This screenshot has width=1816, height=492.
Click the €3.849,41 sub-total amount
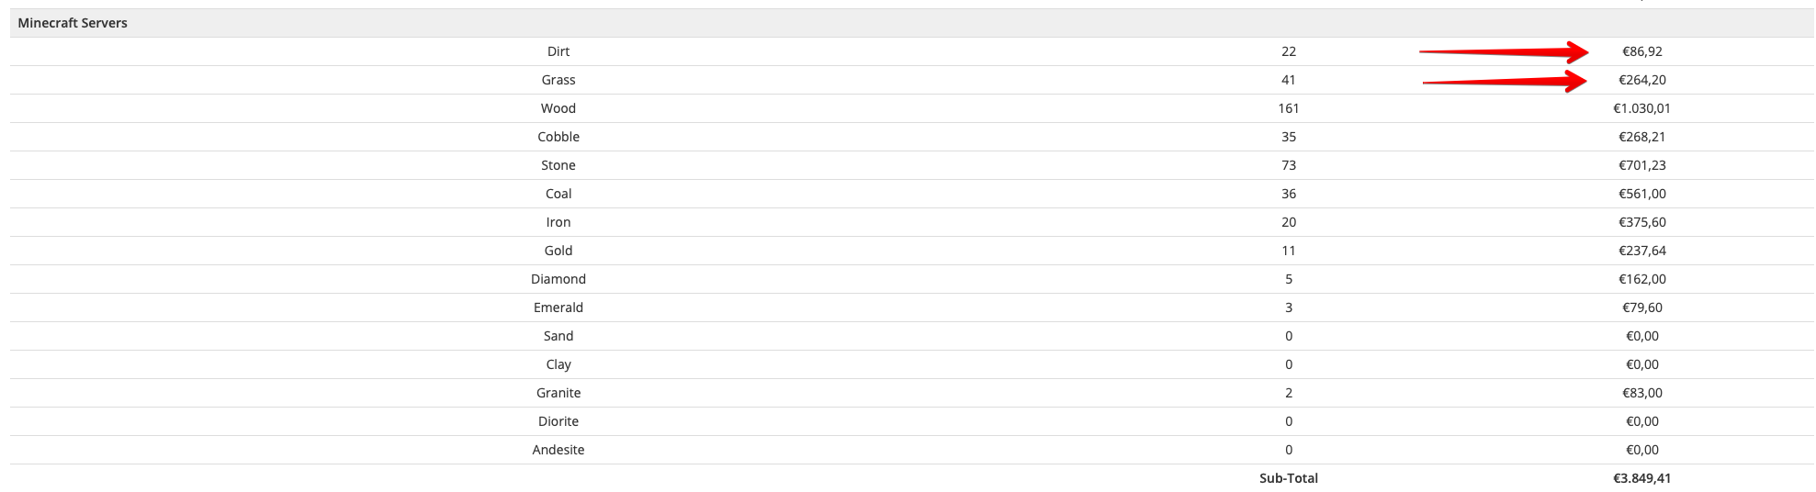tap(1642, 478)
